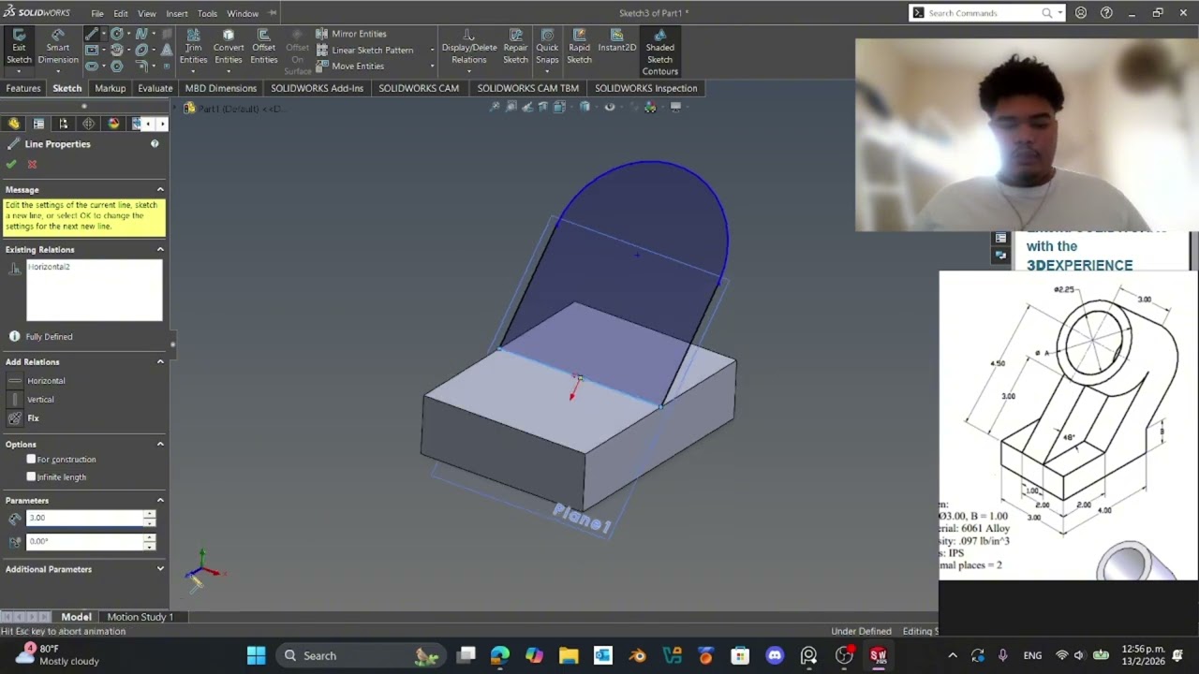Image resolution: width=1199 pixels, height=674 pixels.
Task: Open the Hide/Show Items eye icon
Action: click(x=610, y=107)
